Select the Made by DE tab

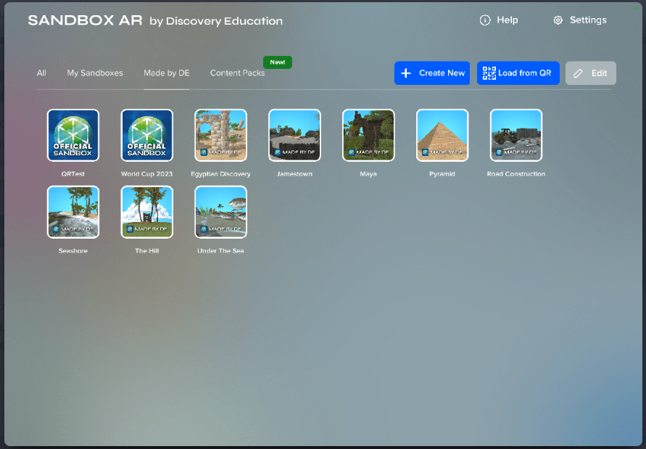pyautogui.click(x=167, y=73)
